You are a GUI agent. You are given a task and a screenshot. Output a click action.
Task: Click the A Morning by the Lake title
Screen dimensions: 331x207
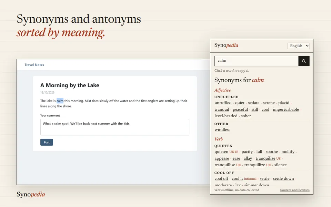click(70, 85)
